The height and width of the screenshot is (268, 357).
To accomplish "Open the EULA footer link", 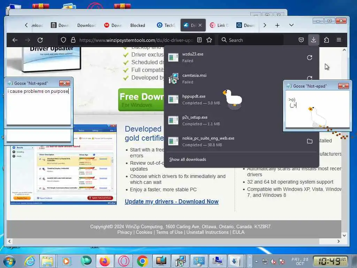I will pyautogui.click(x=238, y=232).
